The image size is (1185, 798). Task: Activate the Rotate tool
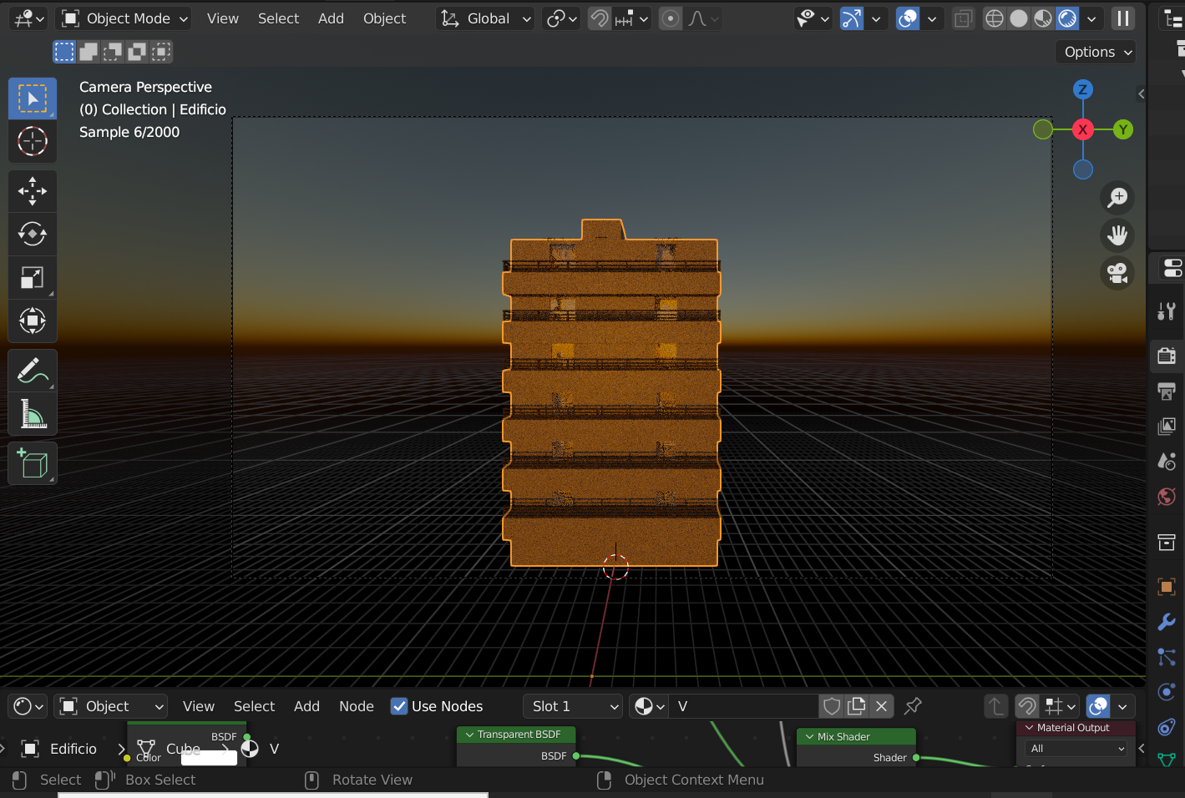point(33,235)
